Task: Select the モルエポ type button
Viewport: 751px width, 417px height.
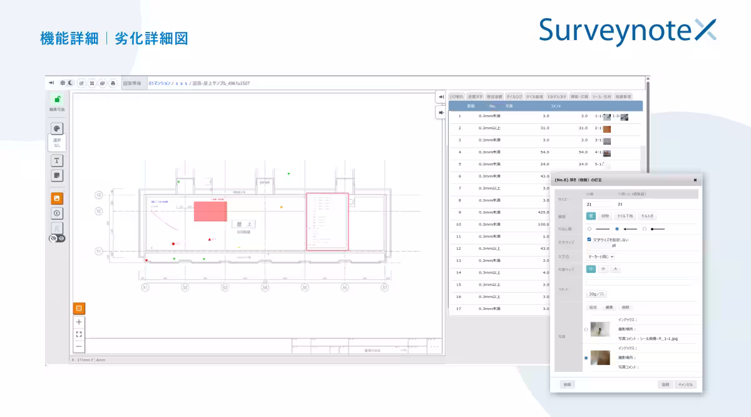Action: click(647, 216)
